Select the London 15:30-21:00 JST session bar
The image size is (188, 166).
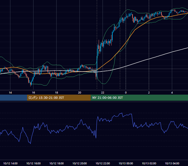(59, 98)
